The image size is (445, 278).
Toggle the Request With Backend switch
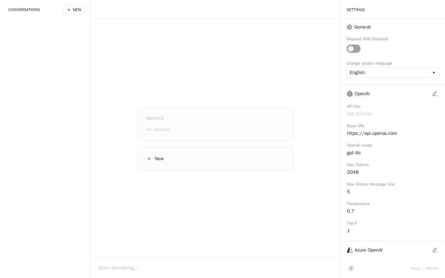(354, 49)
